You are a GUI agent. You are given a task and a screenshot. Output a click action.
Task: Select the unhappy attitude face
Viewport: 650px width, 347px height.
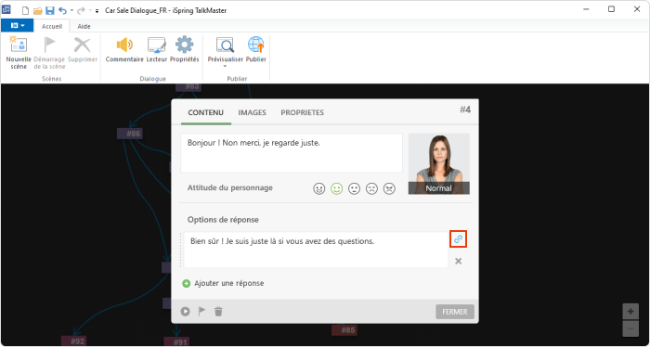coord(371,189)
